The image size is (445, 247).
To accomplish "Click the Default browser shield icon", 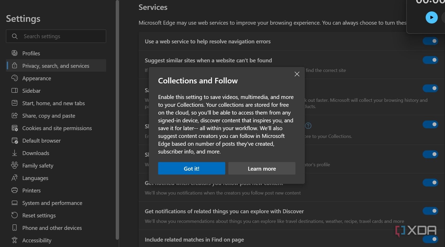I will click(x=15, y=141).
